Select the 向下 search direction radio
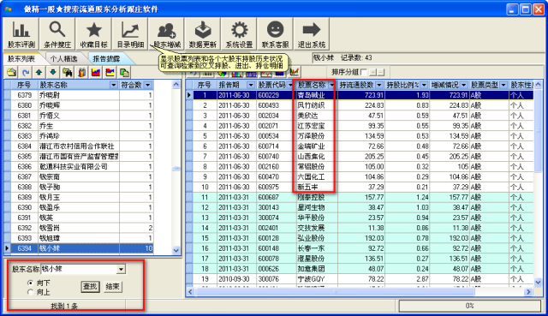The image size is (548, 316). click(x=31, y=283)
